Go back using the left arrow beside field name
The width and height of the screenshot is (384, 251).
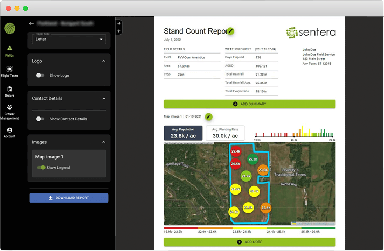32,23
